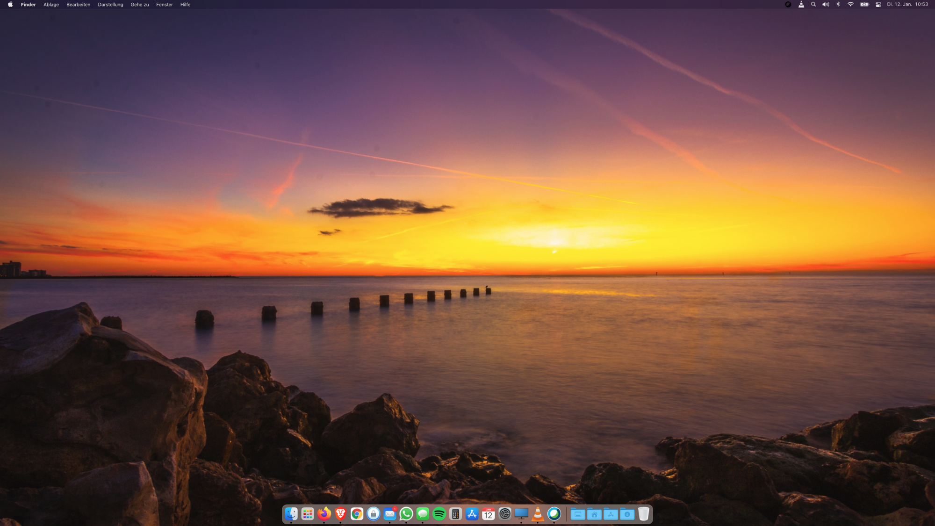Open Google Chrome in the dock

(357, 514)
